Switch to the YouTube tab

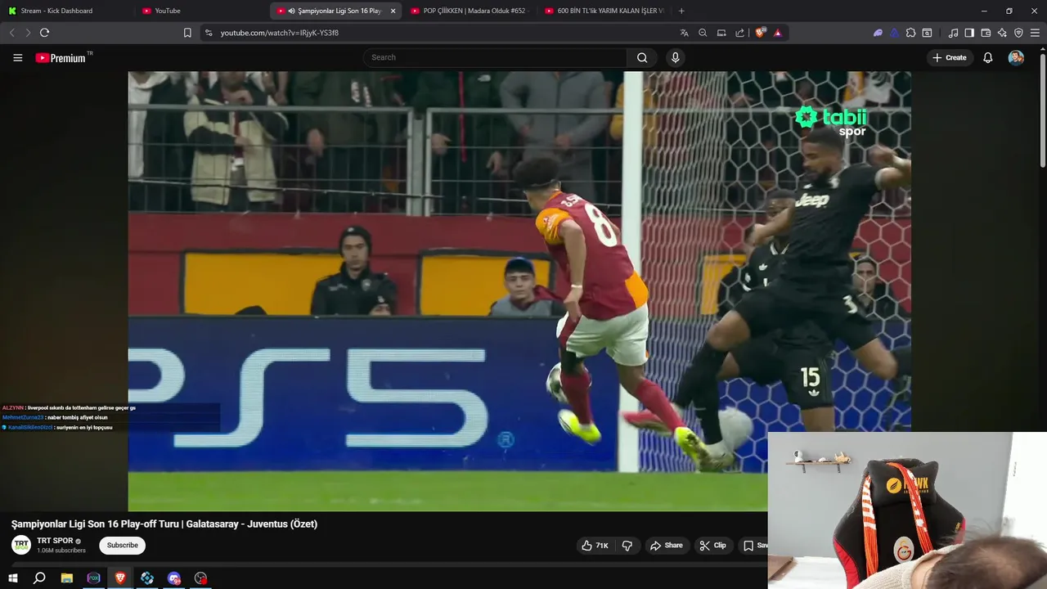[201, 11]
